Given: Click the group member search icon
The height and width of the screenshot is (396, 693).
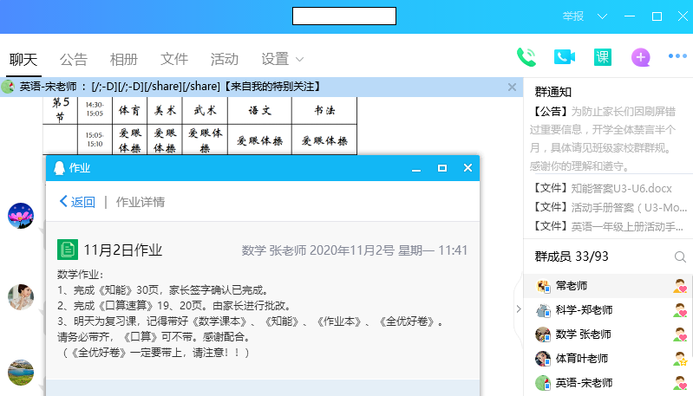Looking at the screenshot, I should [x=680, y=256].
